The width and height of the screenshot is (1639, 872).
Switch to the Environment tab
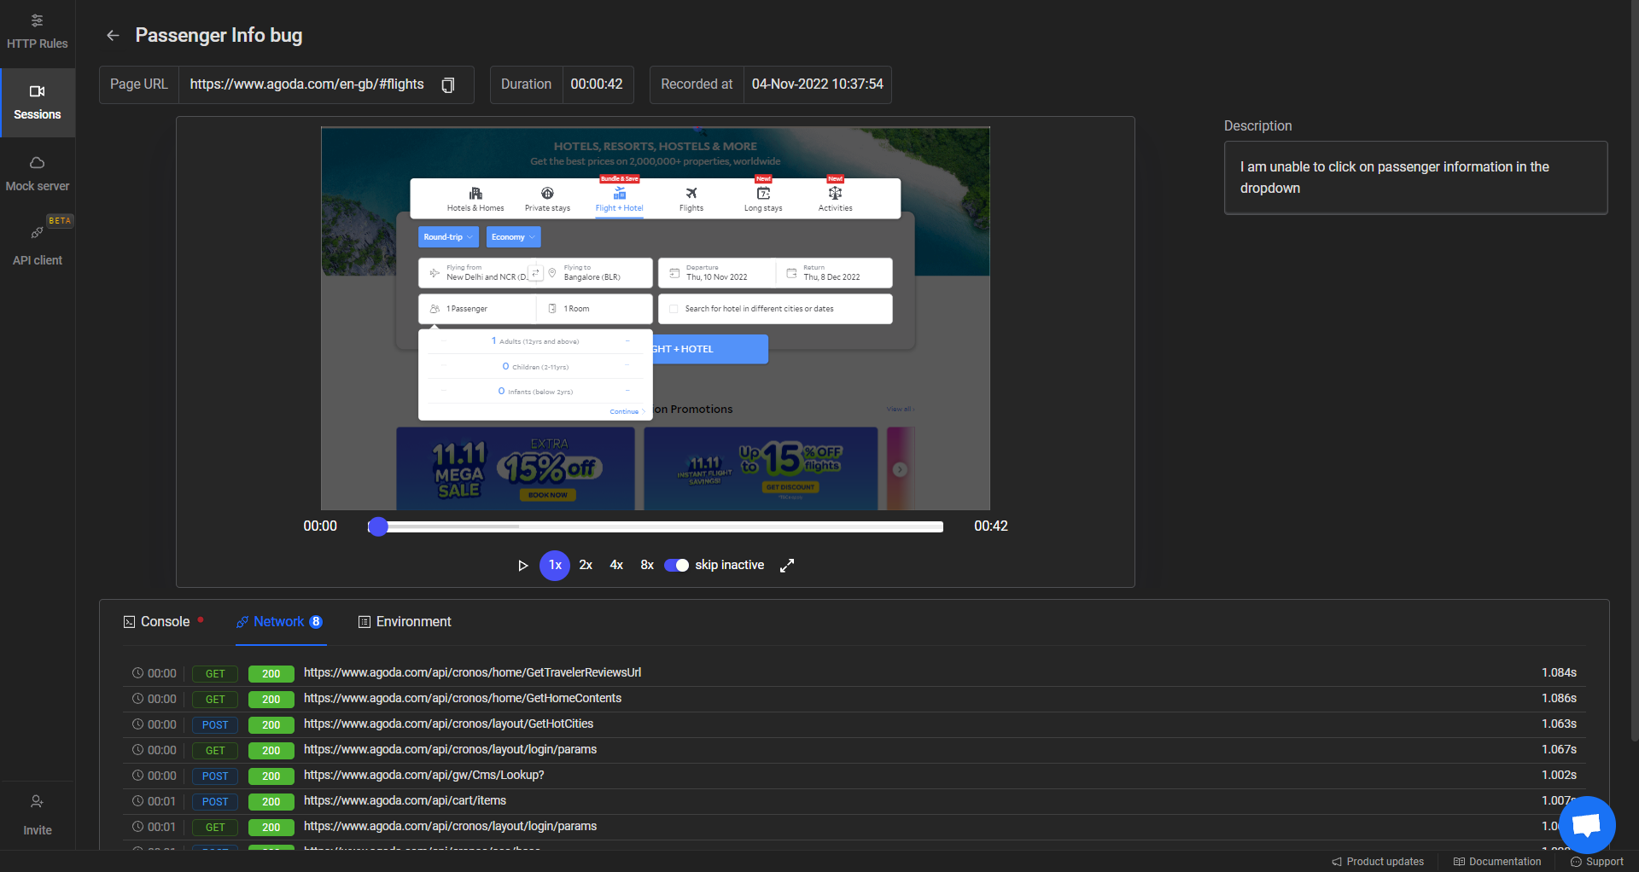(405, 622)
